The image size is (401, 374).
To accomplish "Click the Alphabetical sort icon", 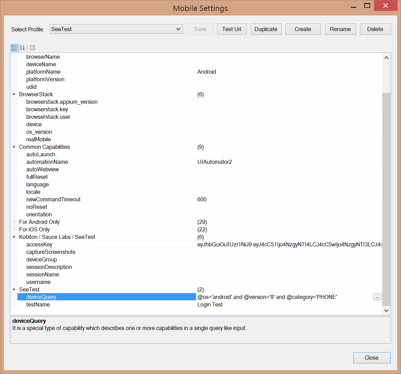I will click(x=22, y=48).
